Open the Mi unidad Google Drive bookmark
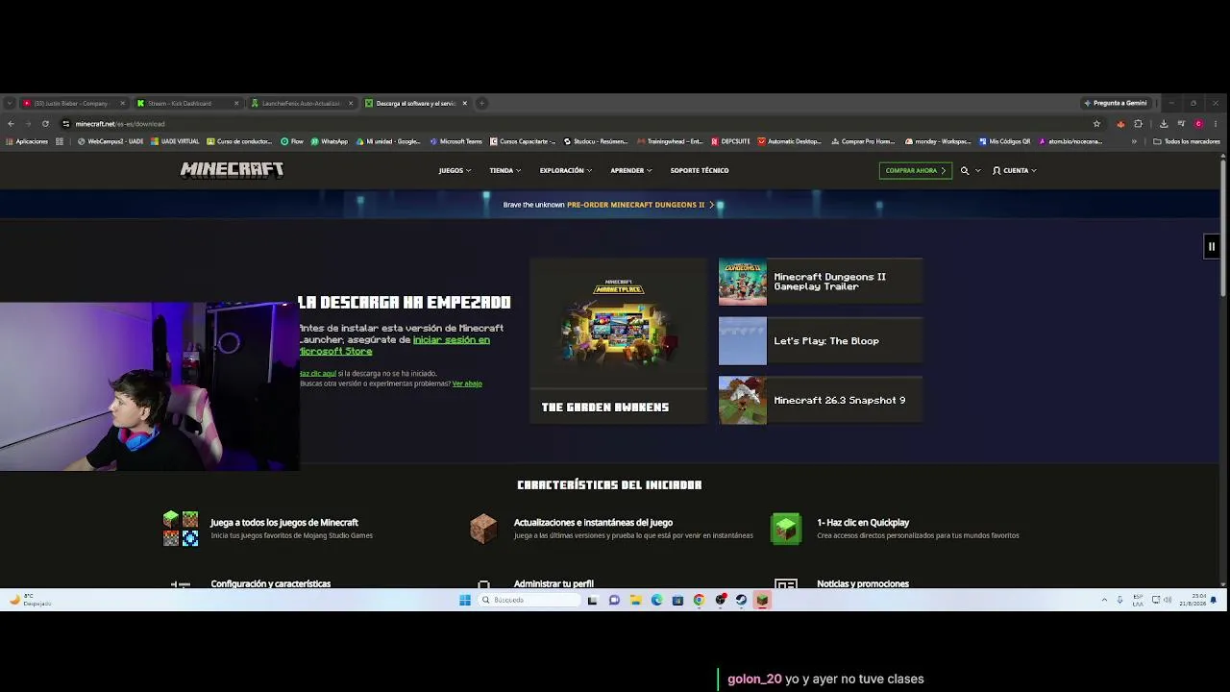The width and height of the screenshot is (1230, 692). pos(388,141)
